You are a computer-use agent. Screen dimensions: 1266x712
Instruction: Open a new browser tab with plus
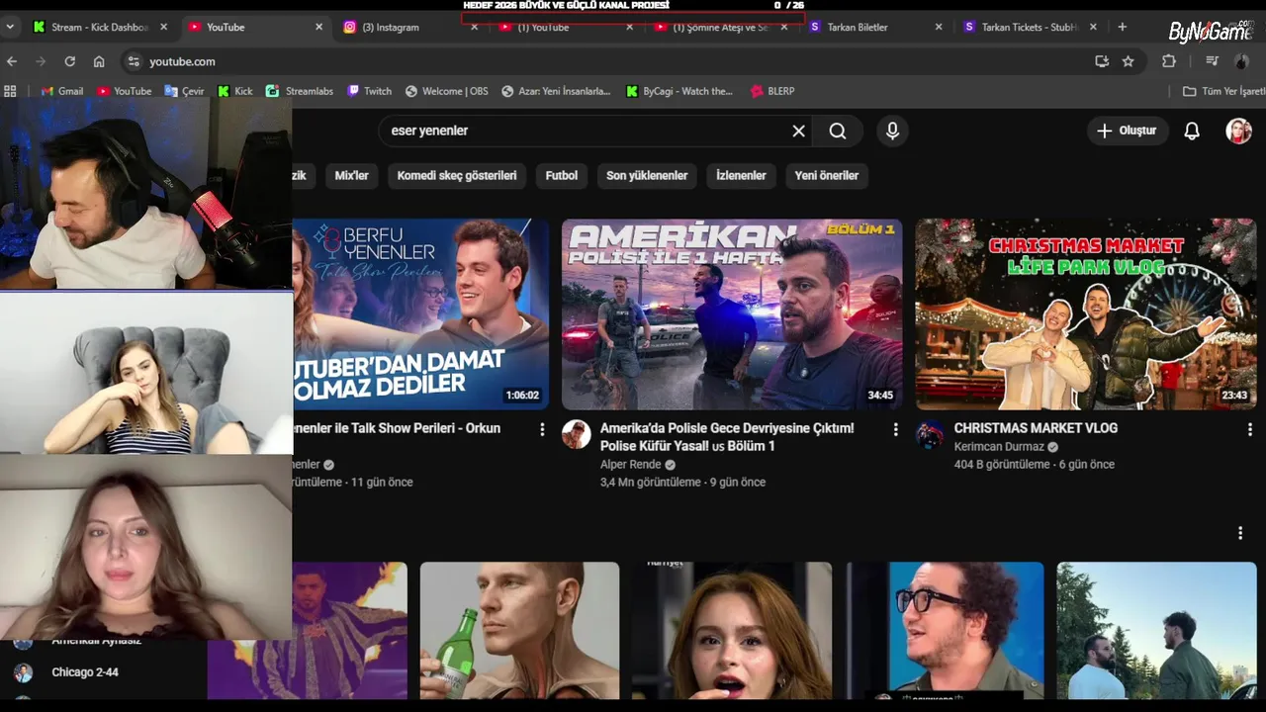click(1122, 27)
